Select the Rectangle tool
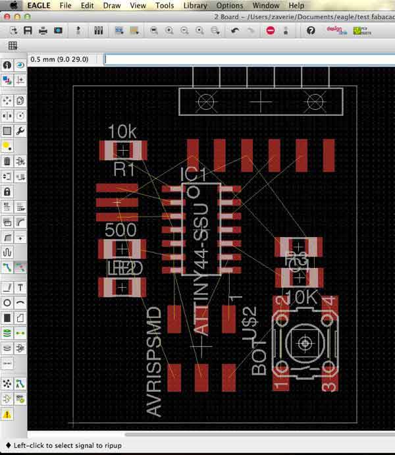Image resolution: width=395 pixels, height=455 pixels. [7, 318]
